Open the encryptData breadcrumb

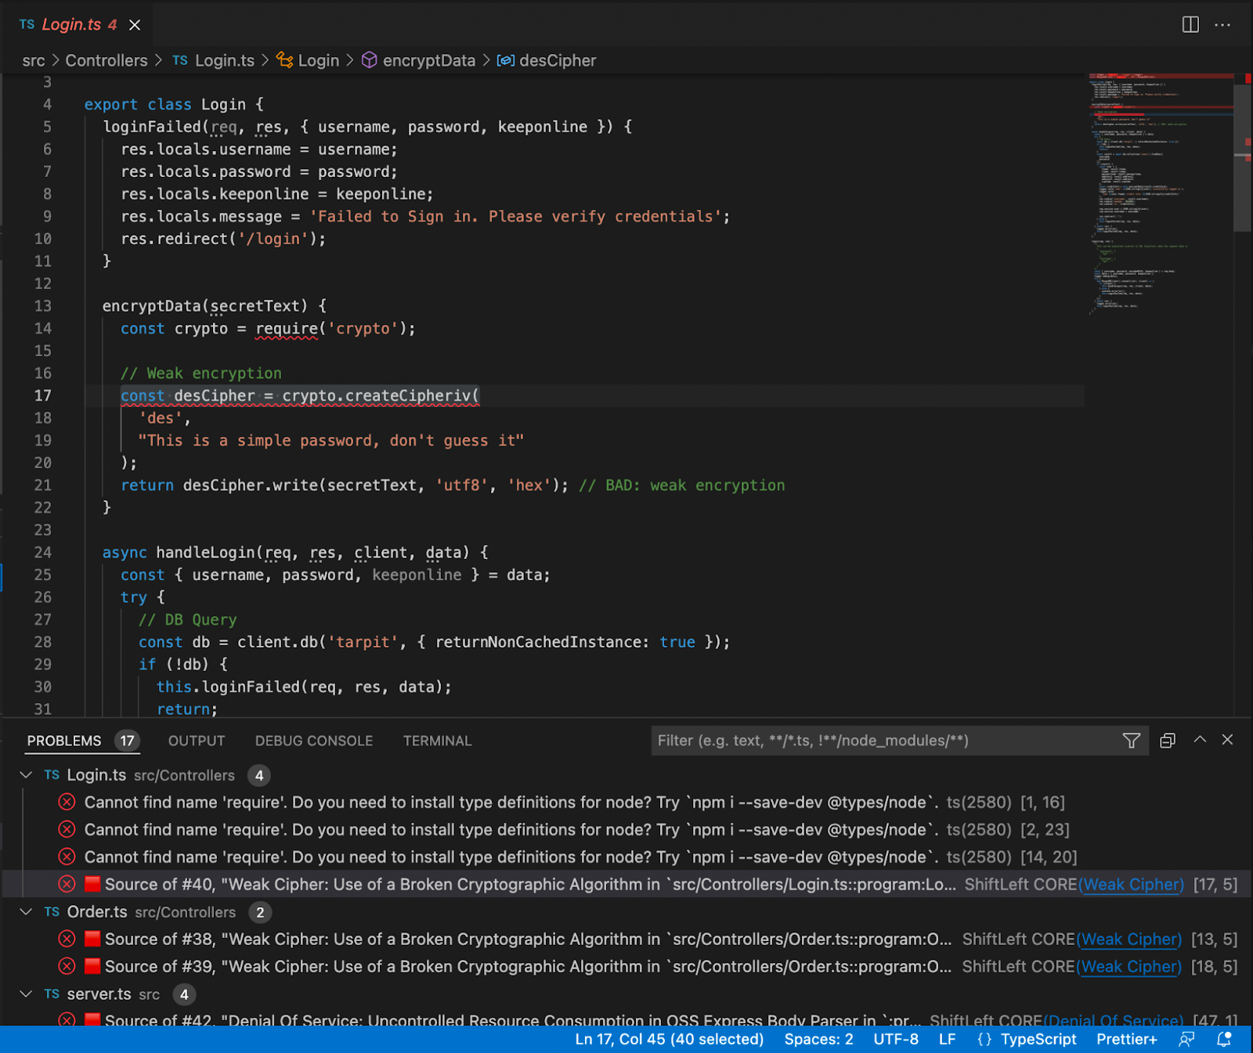point(418,60)
